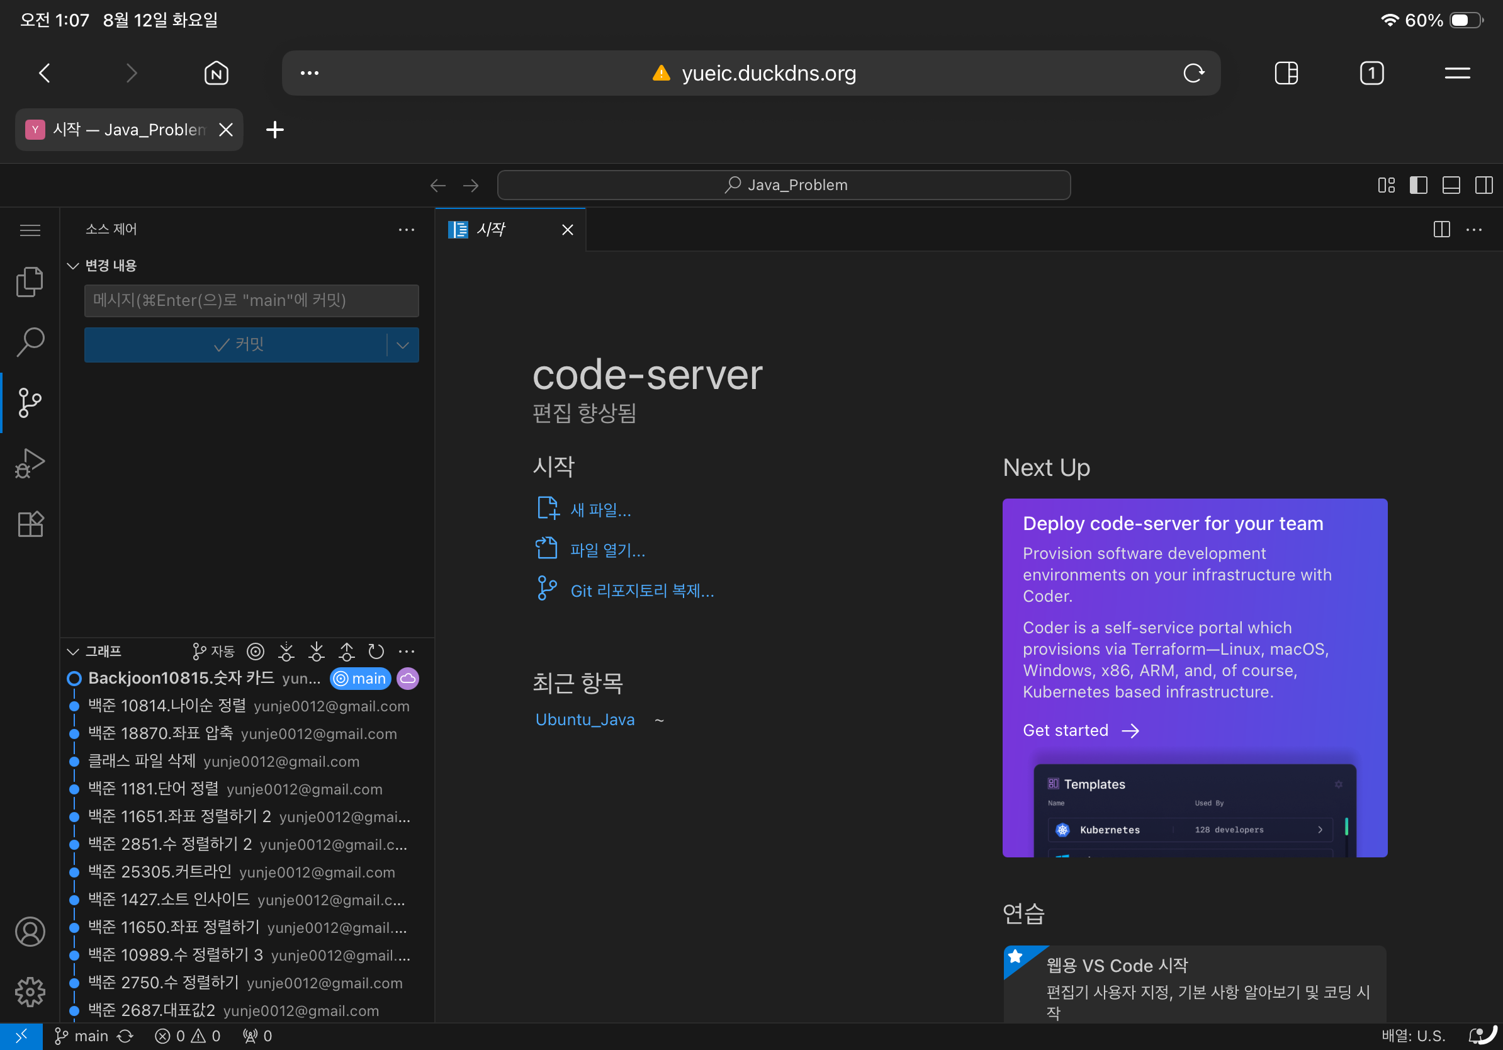Screen dimensions: 1503x1050
Task: Click the commit message input field
Action: point(251,300)
